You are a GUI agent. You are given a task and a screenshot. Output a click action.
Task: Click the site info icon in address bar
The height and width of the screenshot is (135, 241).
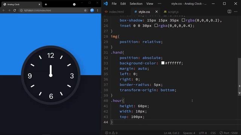coord(21,10)
